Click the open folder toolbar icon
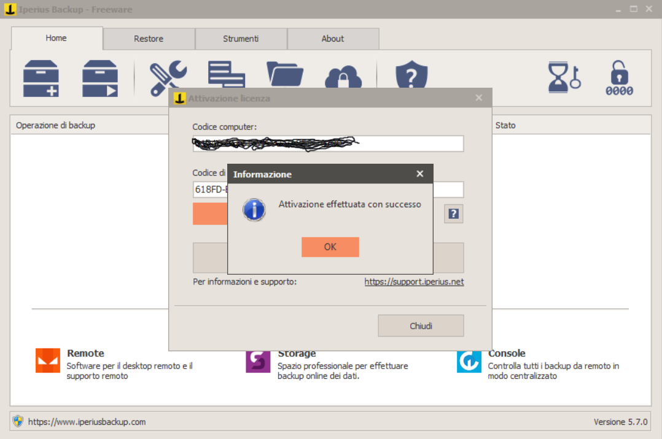This screenshot has width=662, height=439. tap(285, 74)
